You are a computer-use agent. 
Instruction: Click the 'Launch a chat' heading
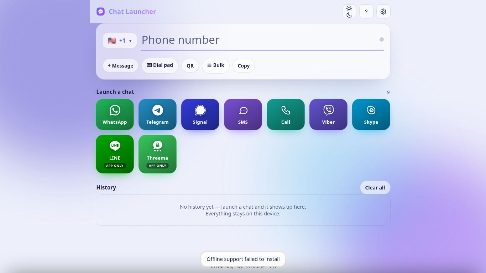tap(115, 92)
